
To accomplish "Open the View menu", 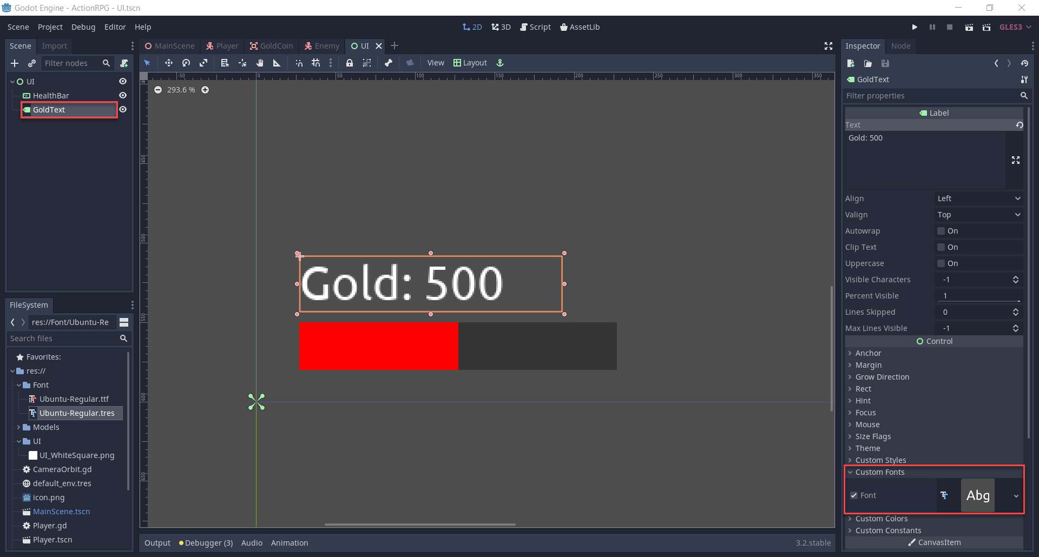I will point(436,63).
